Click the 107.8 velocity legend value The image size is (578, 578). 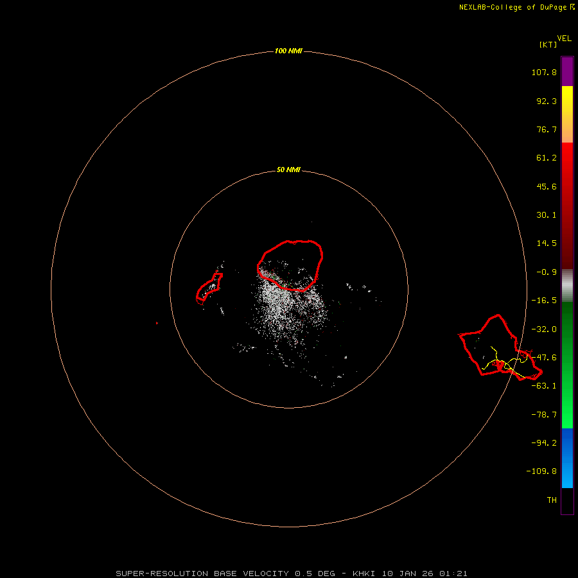544,72
